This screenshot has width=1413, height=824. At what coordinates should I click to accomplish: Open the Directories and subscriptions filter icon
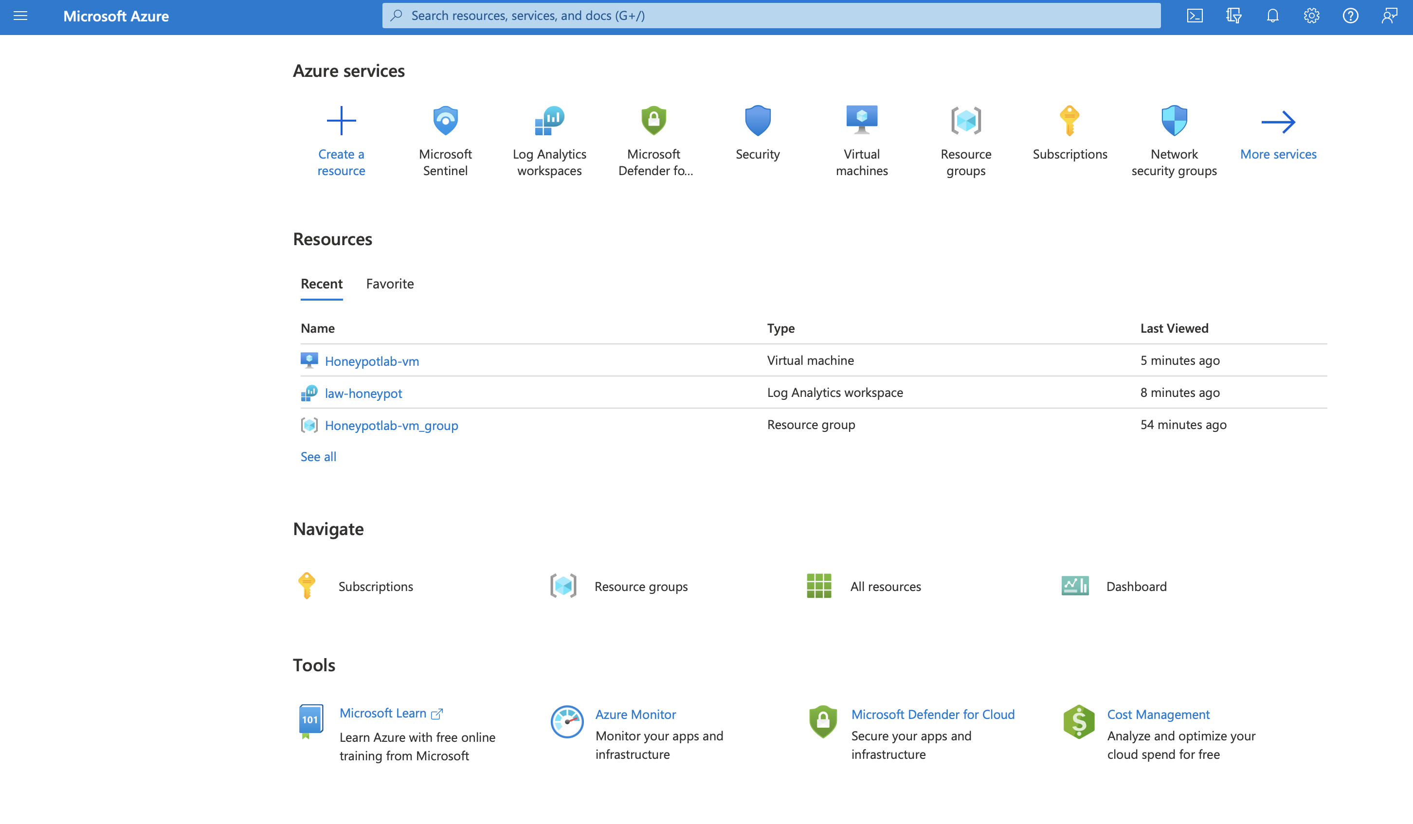pos(1233,16)
